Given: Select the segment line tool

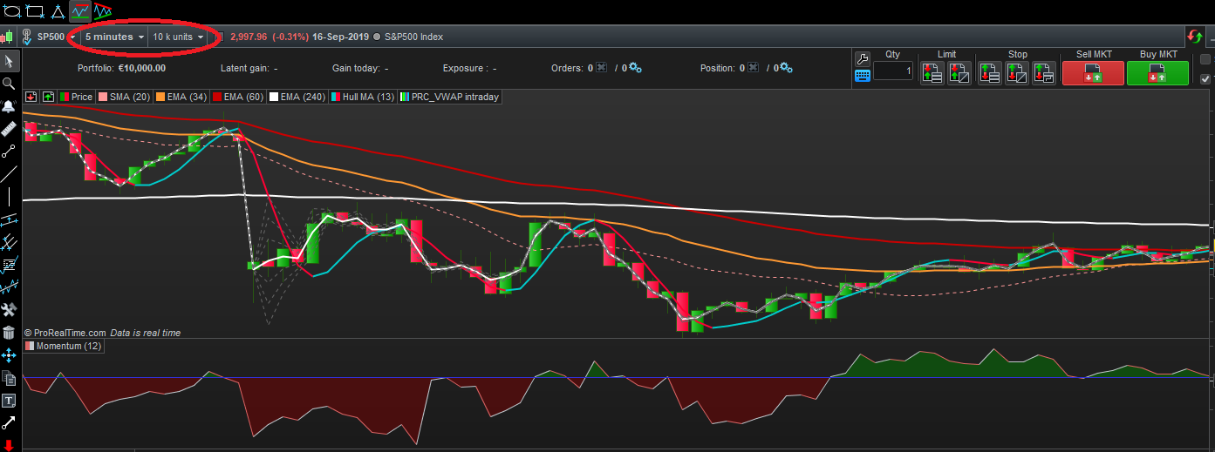Looking at the screenshot, I should click(x=9, y=152).
